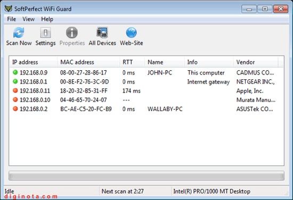This screenshot has height=200, width=293.
Task: Click the NETGEAR INC., vendor cell
Action: coord(255,82)
